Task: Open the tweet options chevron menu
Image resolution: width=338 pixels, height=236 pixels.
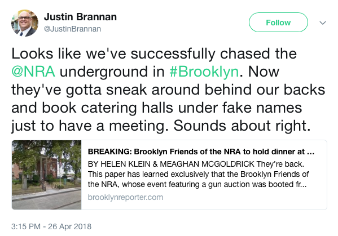Action: tap(322, 23)
